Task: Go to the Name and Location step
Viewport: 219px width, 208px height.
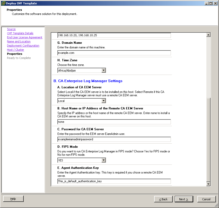Action: coord(19,41)
